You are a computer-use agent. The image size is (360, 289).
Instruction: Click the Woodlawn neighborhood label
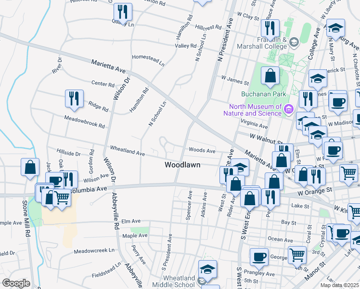[x=182, y=165]
